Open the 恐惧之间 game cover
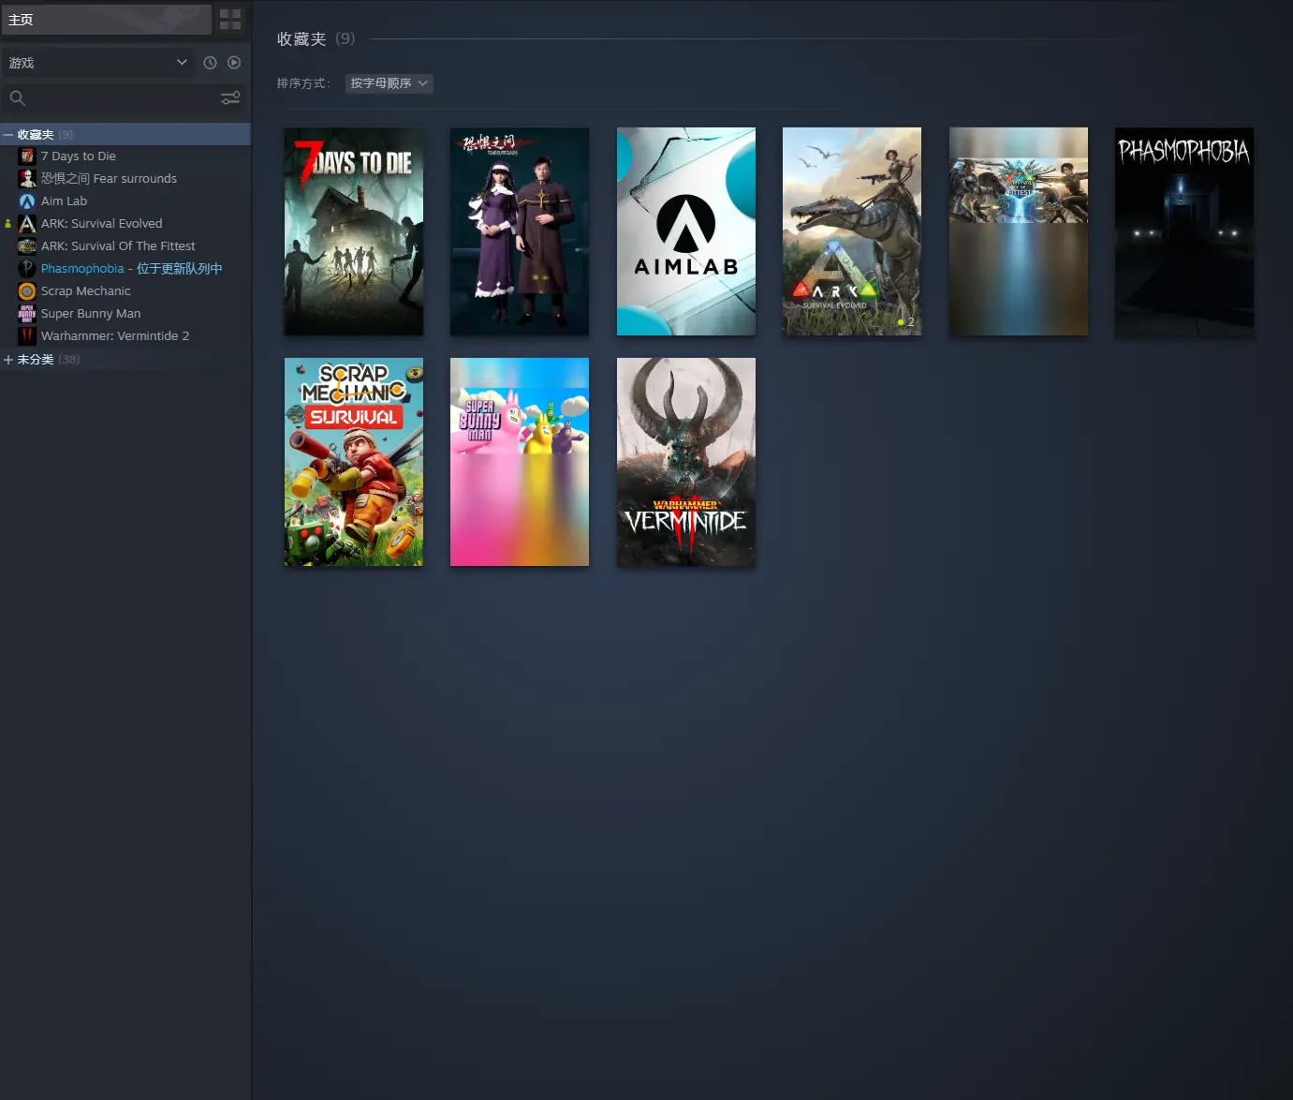The width and height of the screenshot is (1293, 1100). point(520,231)
